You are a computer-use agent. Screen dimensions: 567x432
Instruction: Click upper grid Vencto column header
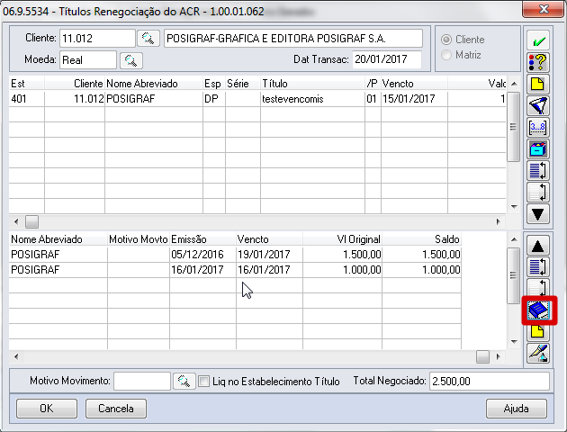coord(414,84)
